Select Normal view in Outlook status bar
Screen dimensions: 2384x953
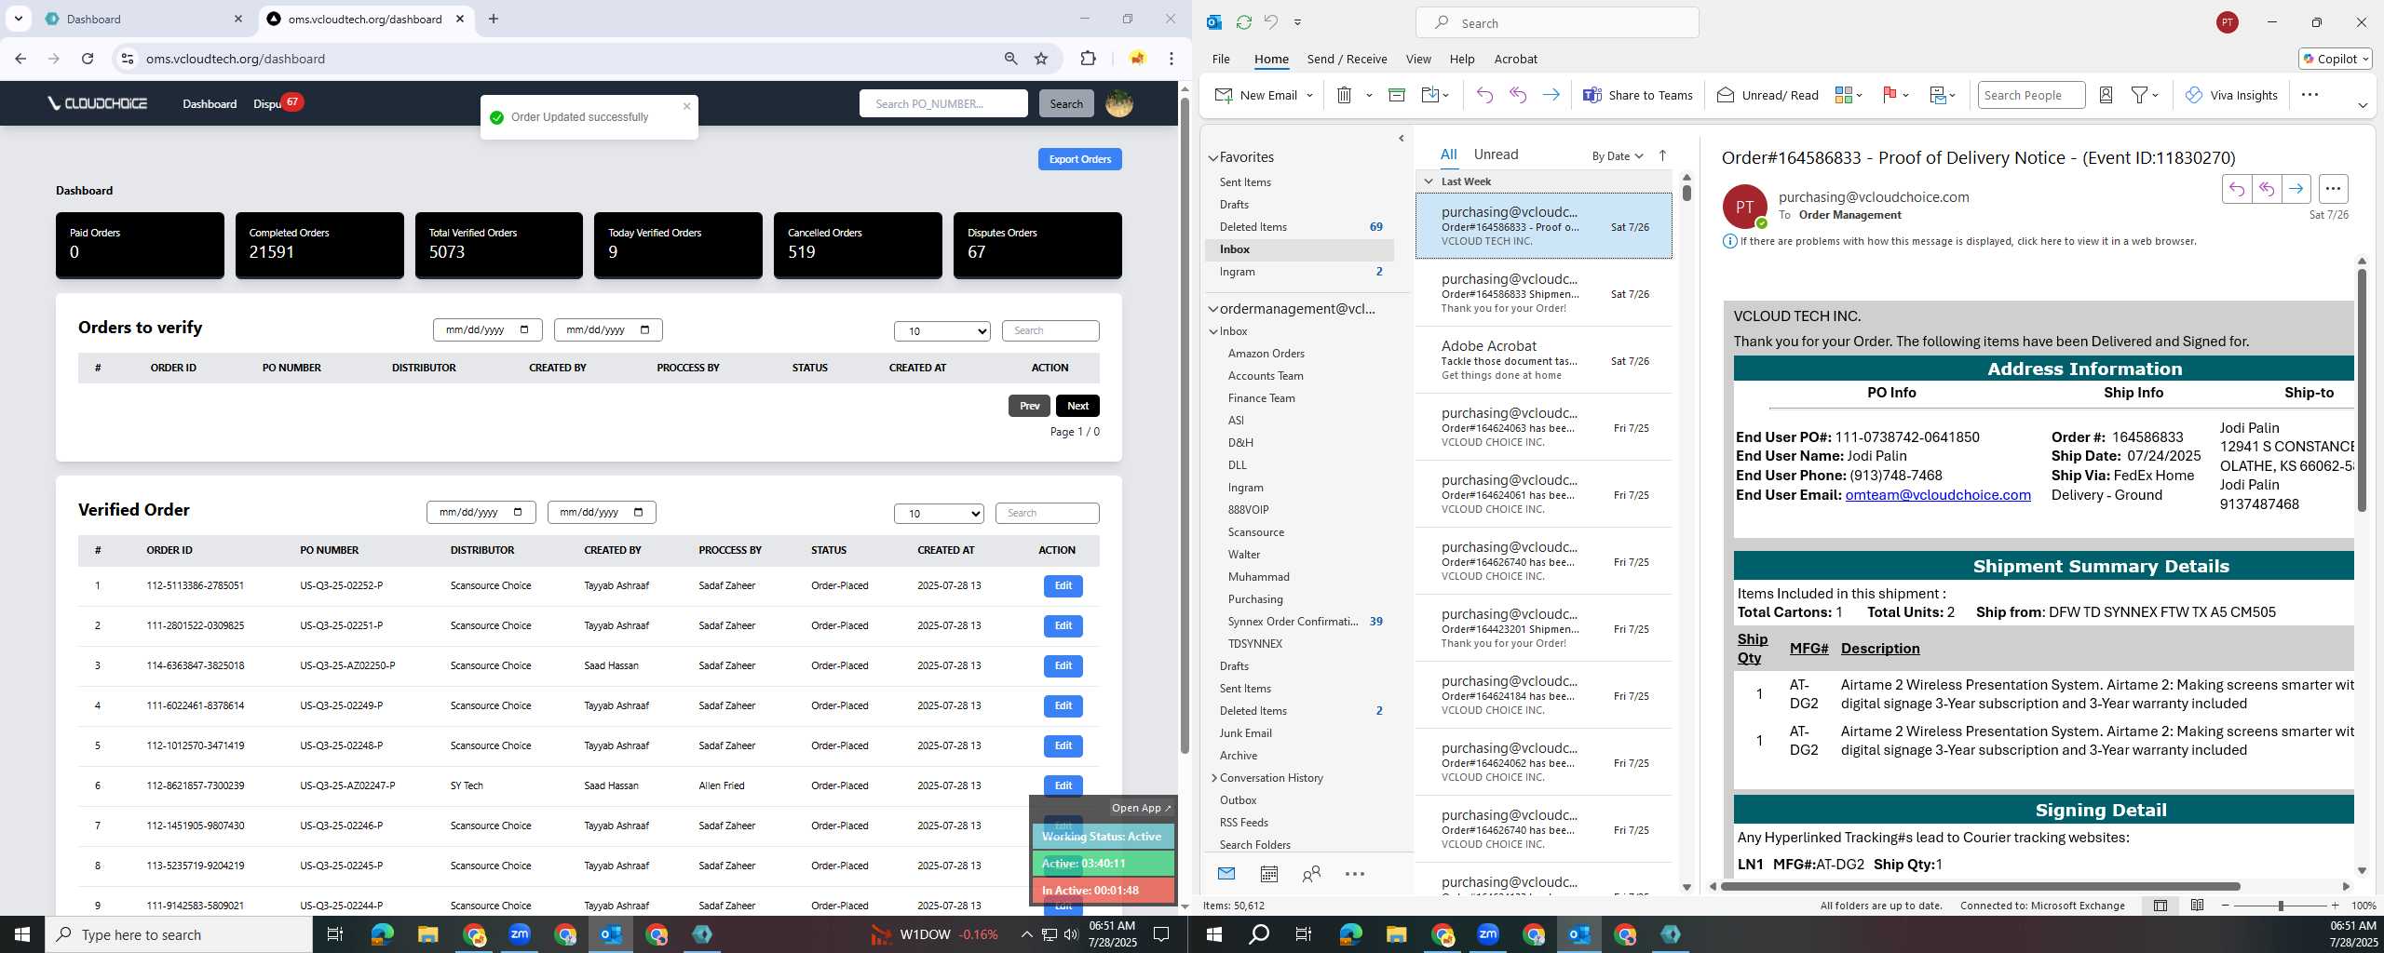pyautogui.click(x=2160, y=906)
